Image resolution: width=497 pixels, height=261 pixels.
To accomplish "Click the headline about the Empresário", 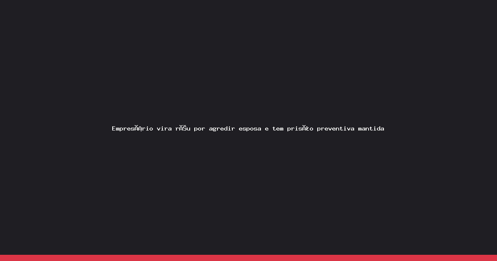I will pos(248,128).
